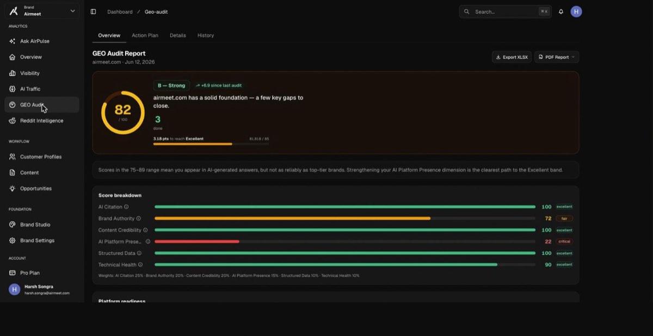653x336 pixels.
Task: Click the Customer Profiles people icon
Action: pyautogui.click(x=13, y=157)
